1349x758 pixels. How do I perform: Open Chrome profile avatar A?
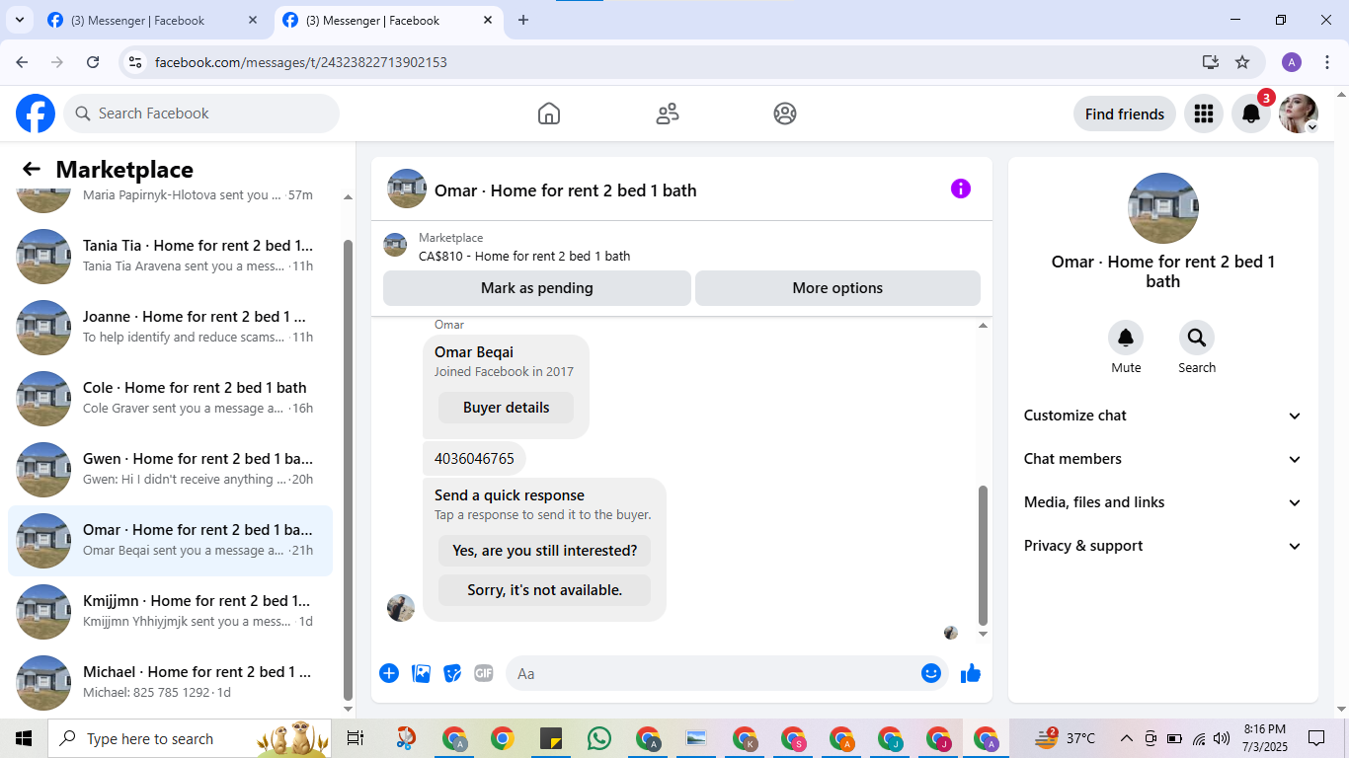[x=1292, y=62]
